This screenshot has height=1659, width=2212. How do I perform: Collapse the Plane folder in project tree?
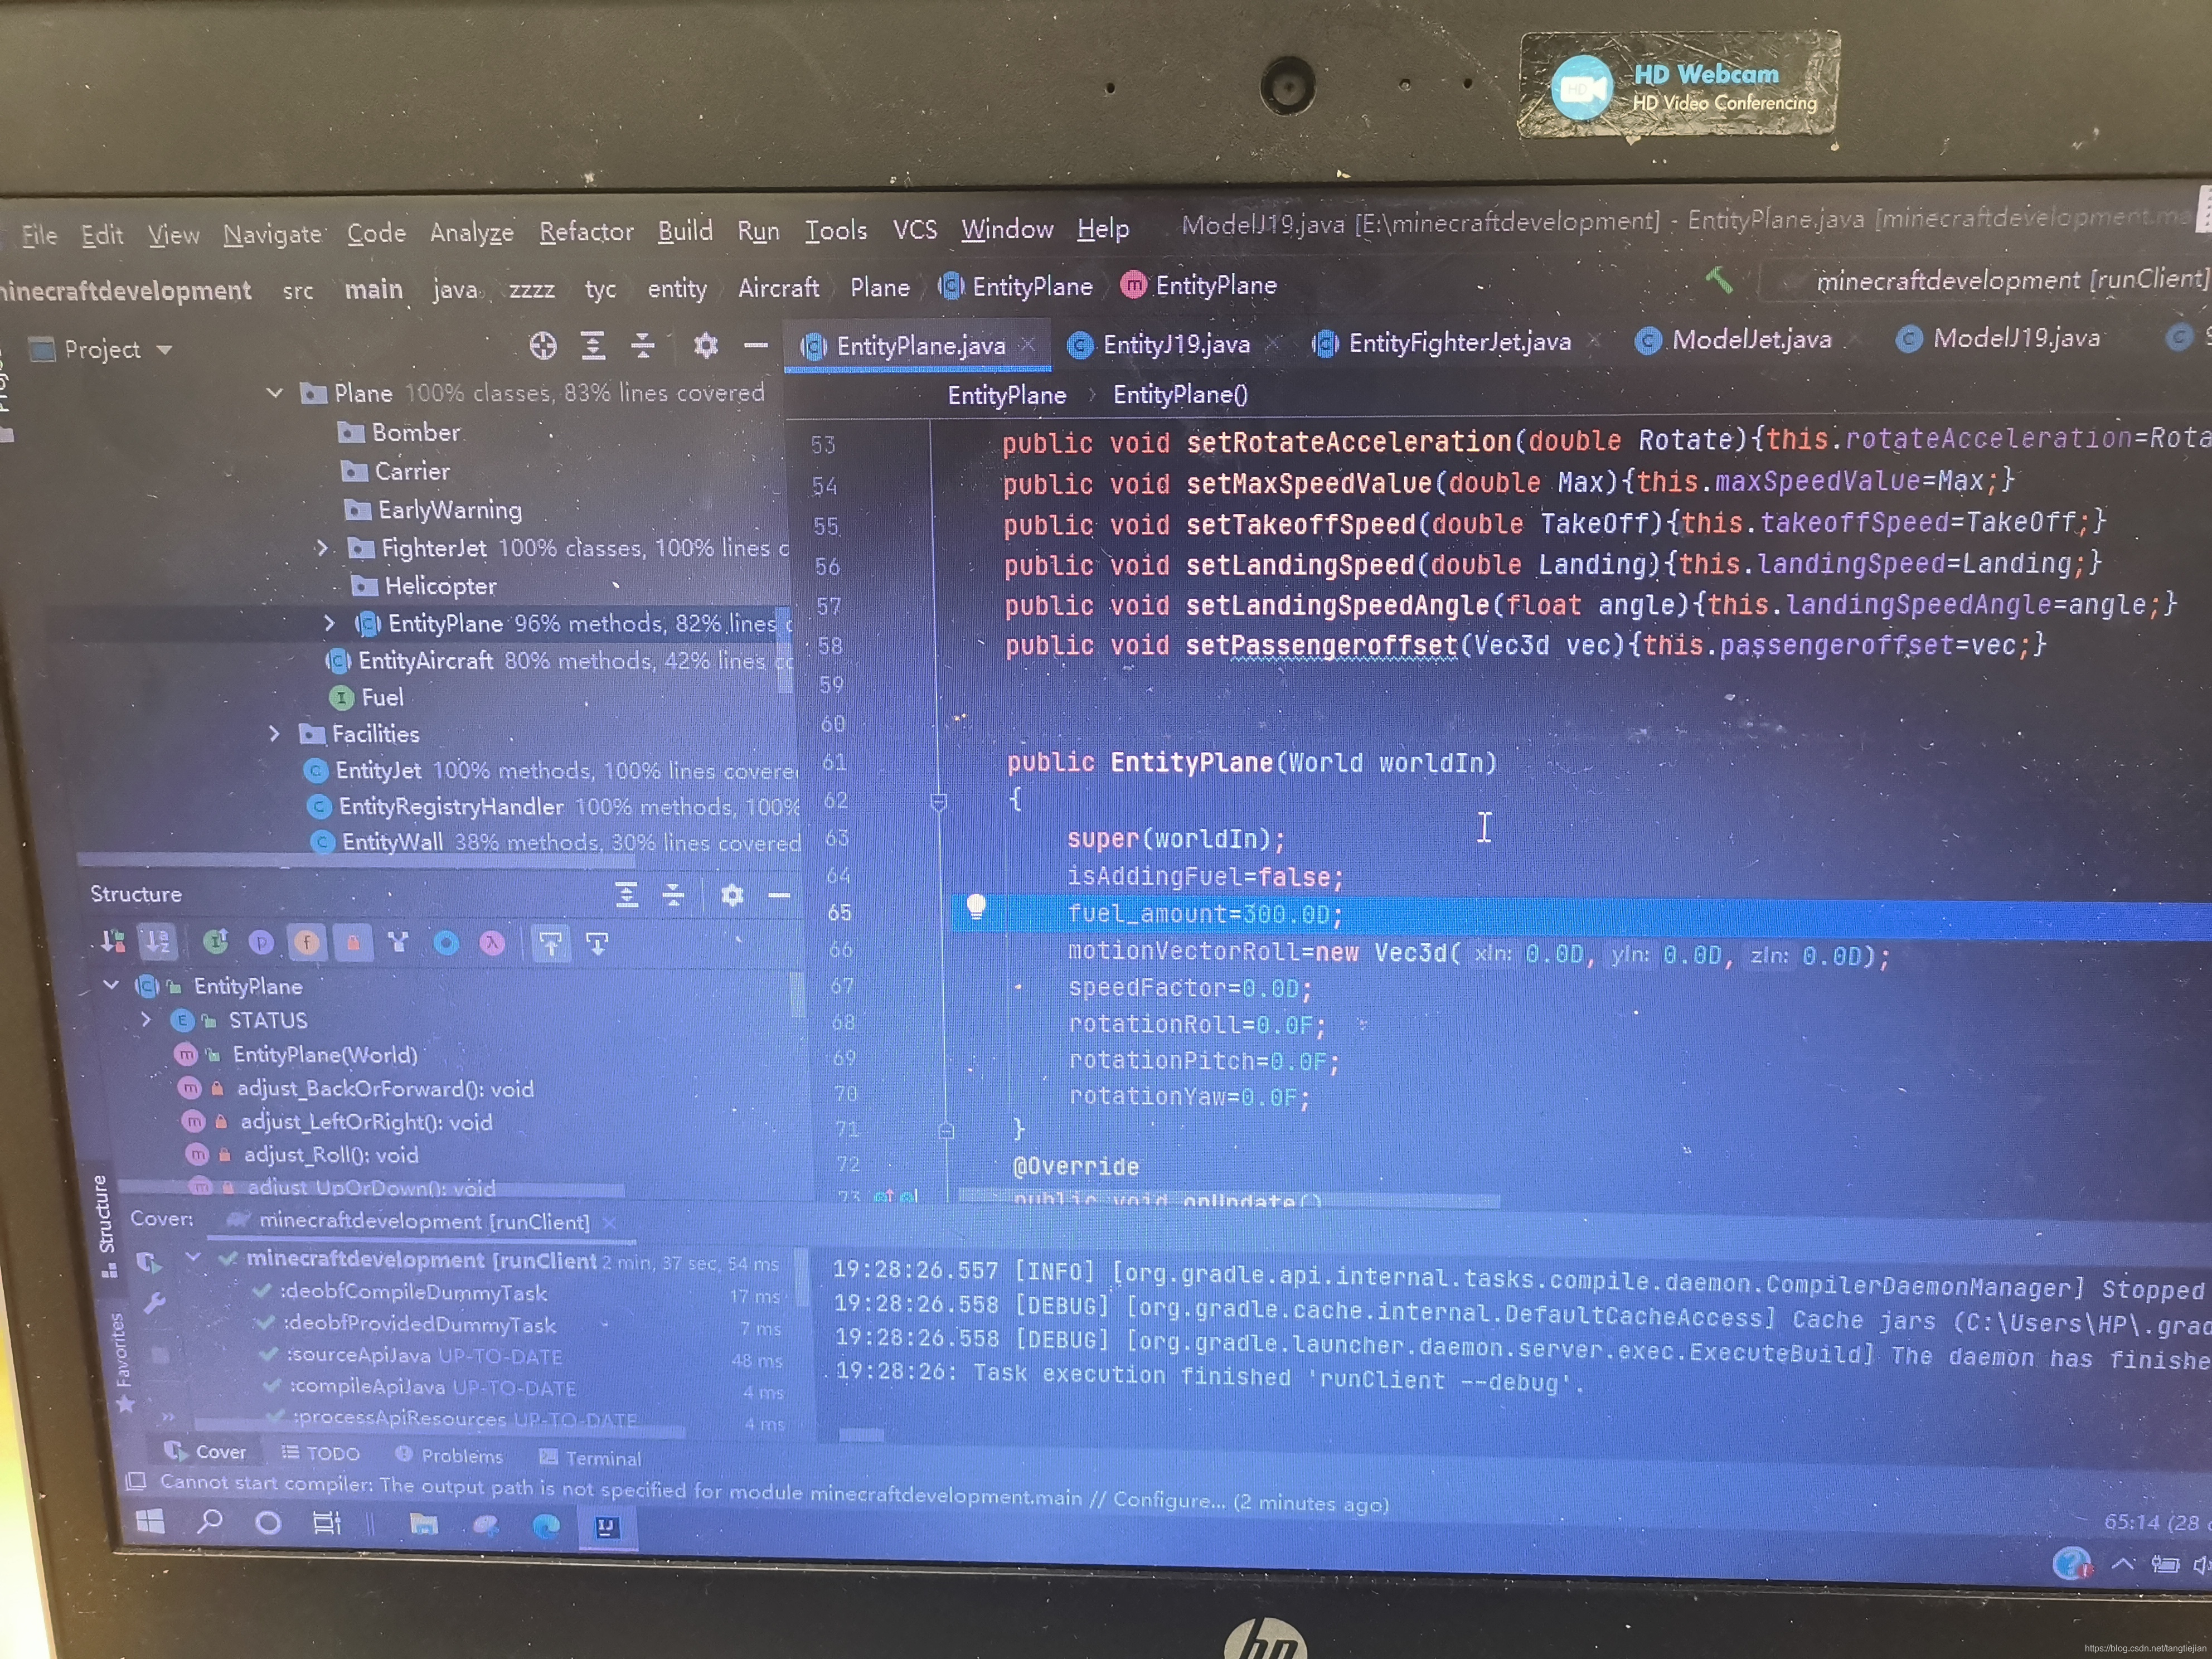click(274, 393)
